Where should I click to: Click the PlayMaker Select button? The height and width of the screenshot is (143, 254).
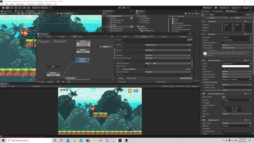click(x=80, y=37)
